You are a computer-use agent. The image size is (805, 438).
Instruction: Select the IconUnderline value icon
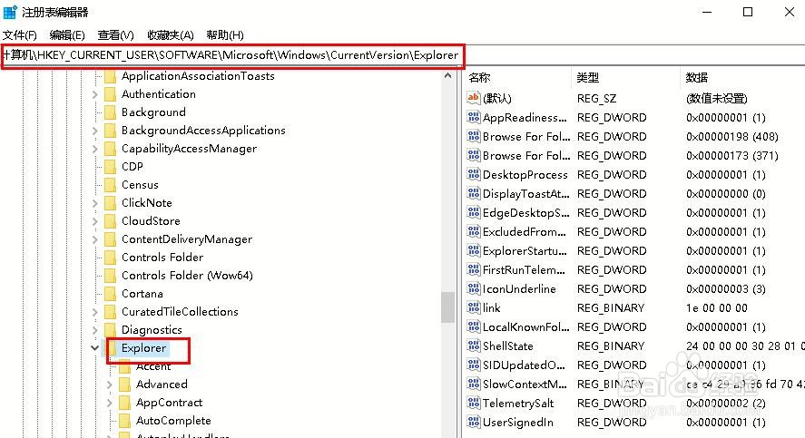pyautogui.click(x=474, y=288)
